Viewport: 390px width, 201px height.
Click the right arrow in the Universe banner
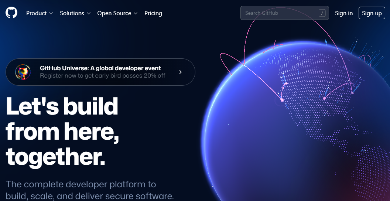180,72
